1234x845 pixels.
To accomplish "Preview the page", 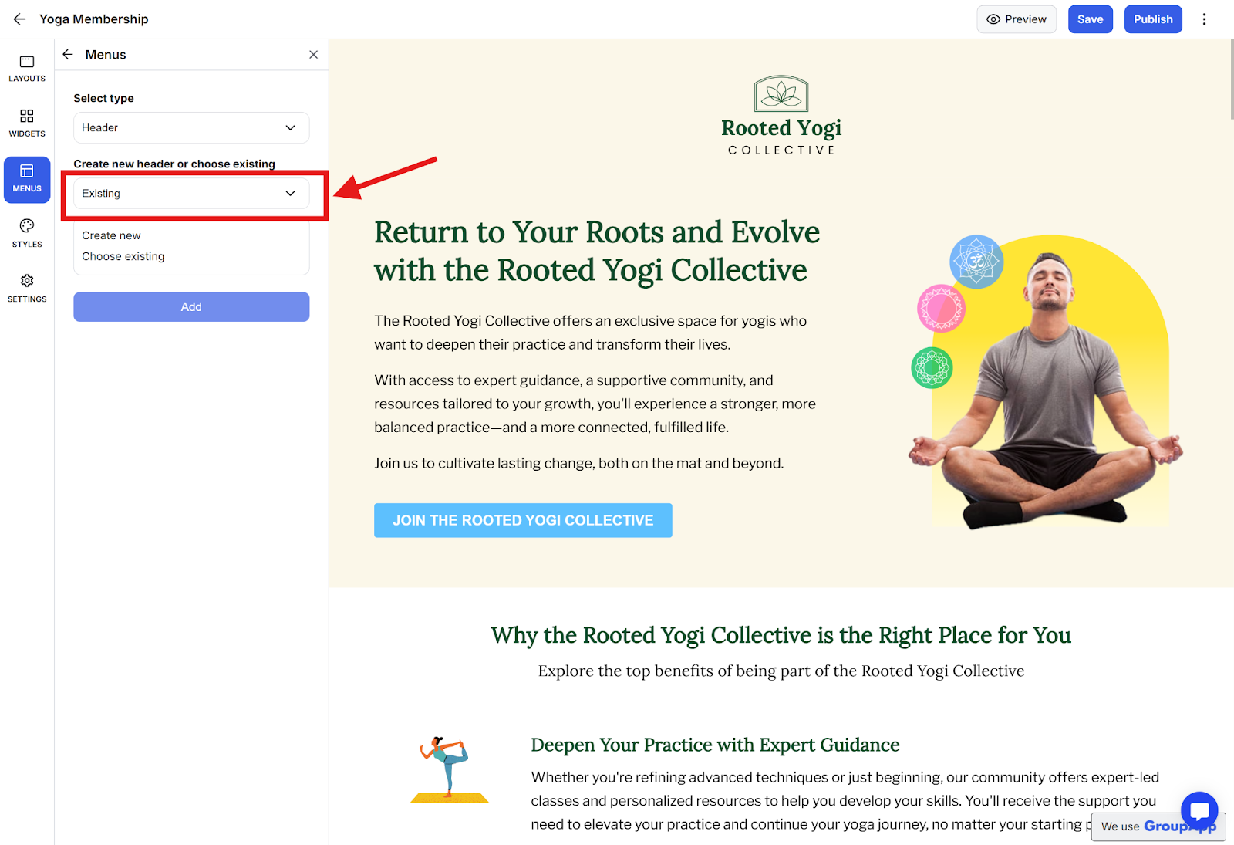I will (1017, 19).
